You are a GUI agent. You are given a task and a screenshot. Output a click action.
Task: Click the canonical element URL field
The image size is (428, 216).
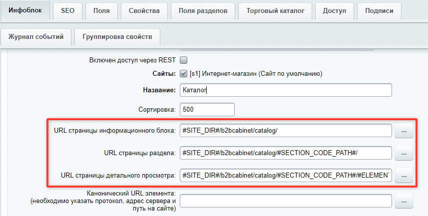(x=286, y=201)
